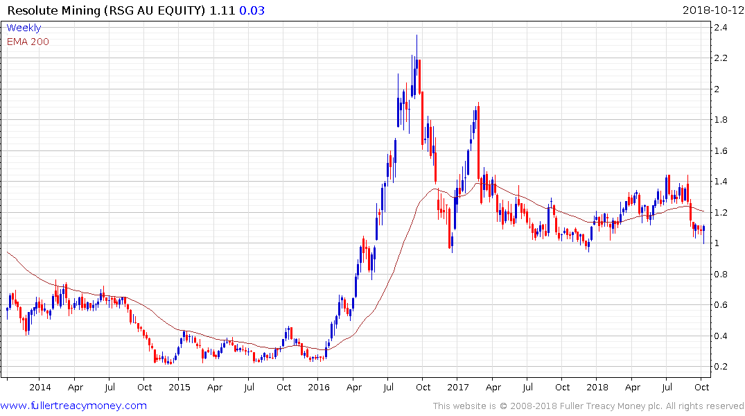Viewport: 745px width, 416px height.
Task: Click the 1.4 price axis label
Action: click(x=721, y=181)
